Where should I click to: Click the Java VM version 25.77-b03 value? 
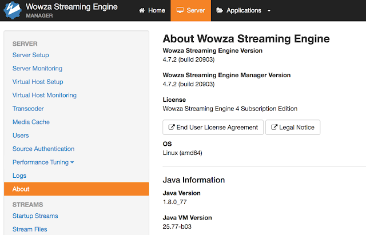coord(177,226)
